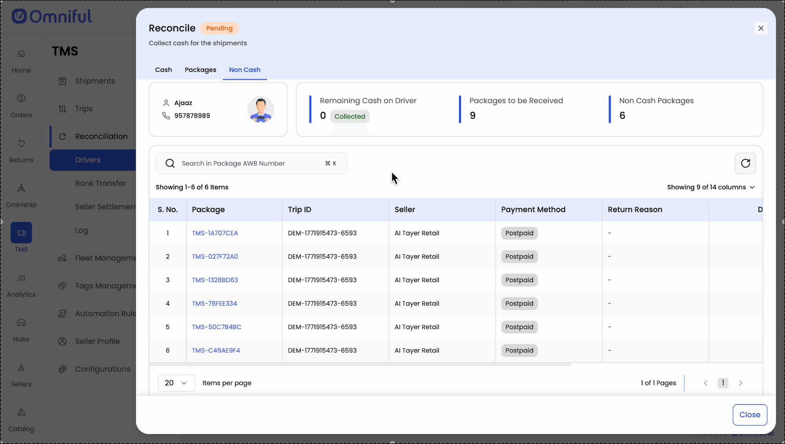This screenshot has width=785, height=444.
Task: Open package TMS-1A707CEA link
Action: 215,233
